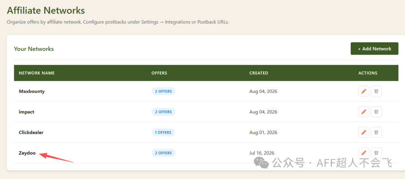405x179 pixels.
Task: Click the 2 OFFERS badge for Zeydoo
Action: [x=163, y=153]
